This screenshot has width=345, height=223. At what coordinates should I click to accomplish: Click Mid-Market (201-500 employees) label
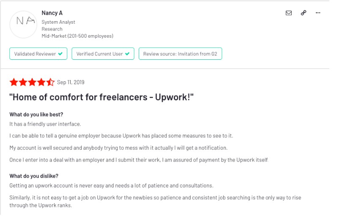coord(77,36)
